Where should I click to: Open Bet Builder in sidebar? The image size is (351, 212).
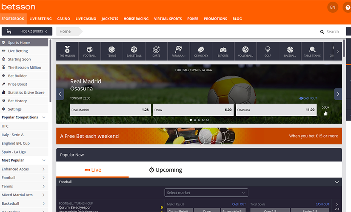pyautogui.click(x=24, y=76)
